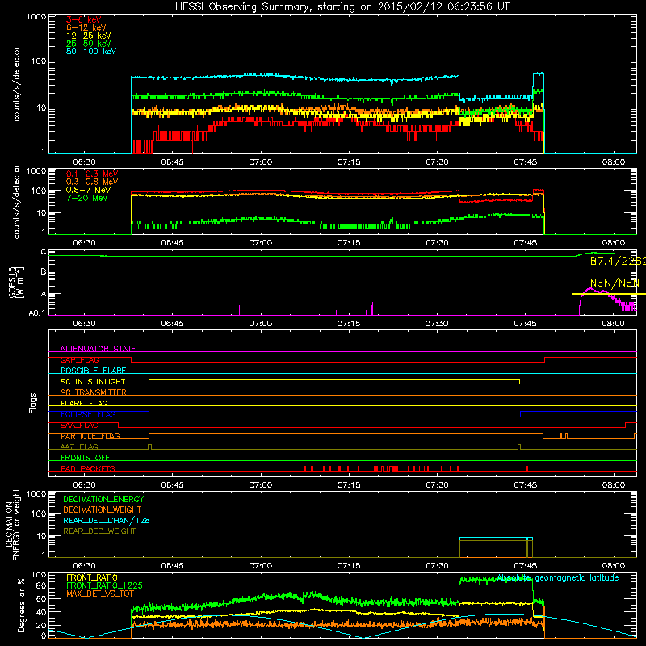Select the 6-12 keV legend label

click(x=86, y=27)
